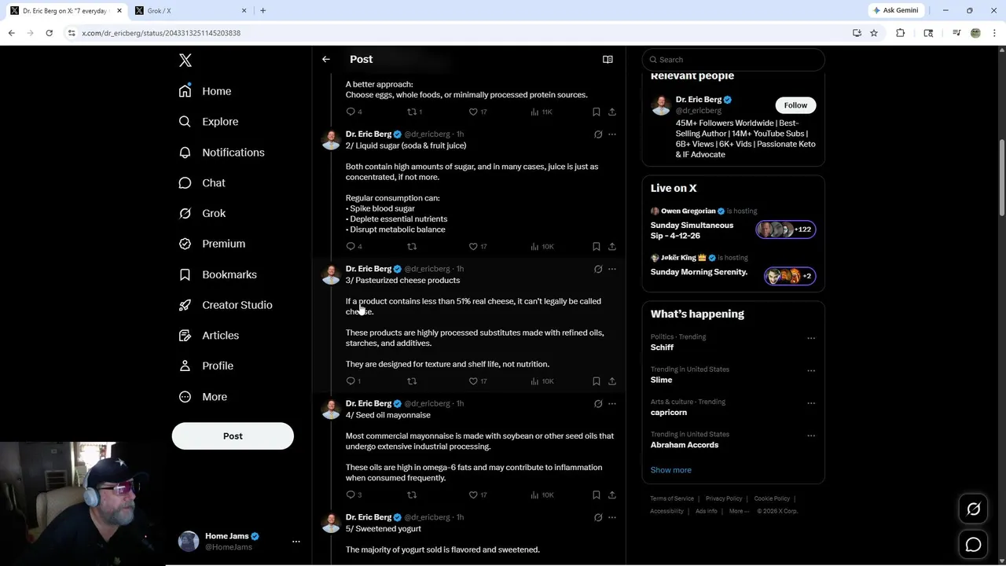Click the browser address bar URL
This screenshot has width=1006, height=566.
coord(161,33)
